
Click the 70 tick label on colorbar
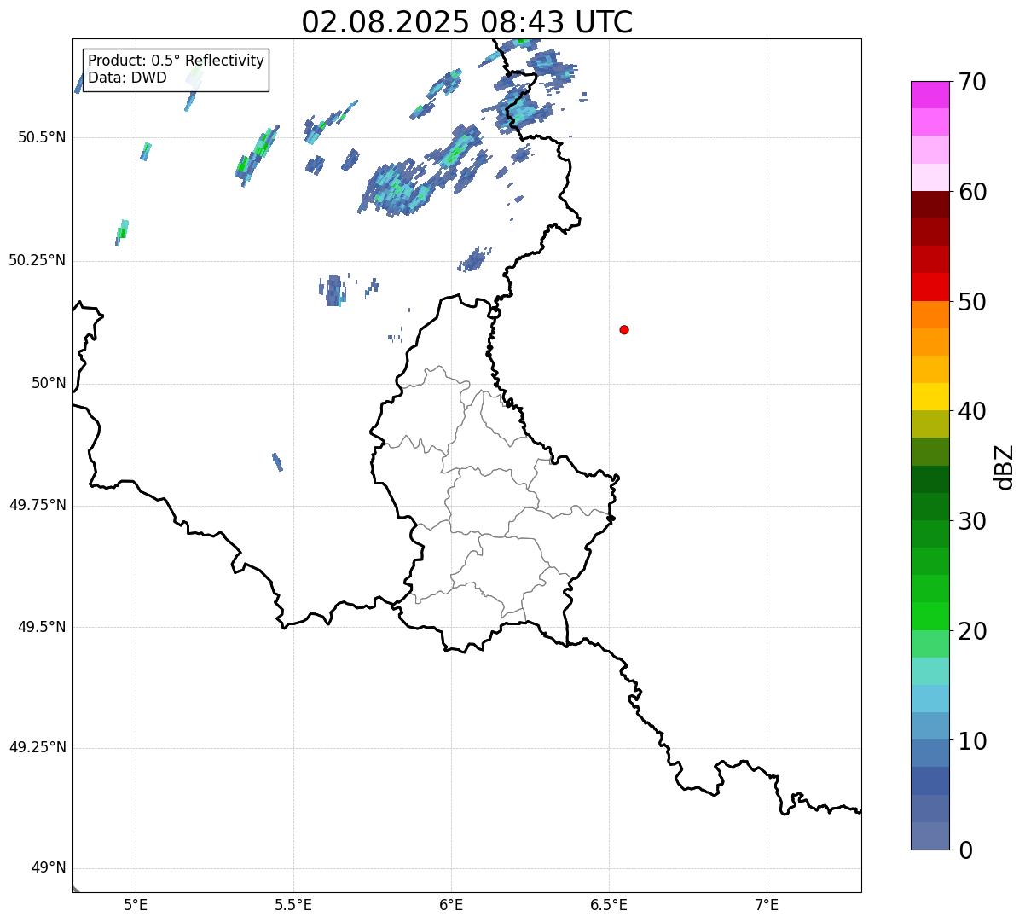[972, 82]
